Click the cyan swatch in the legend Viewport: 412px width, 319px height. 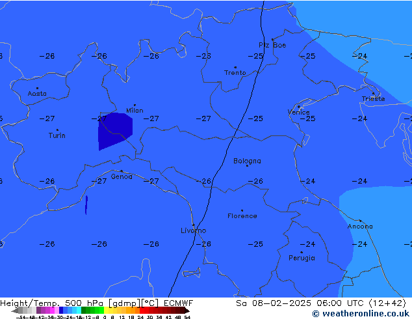click(x=79, y=310)
